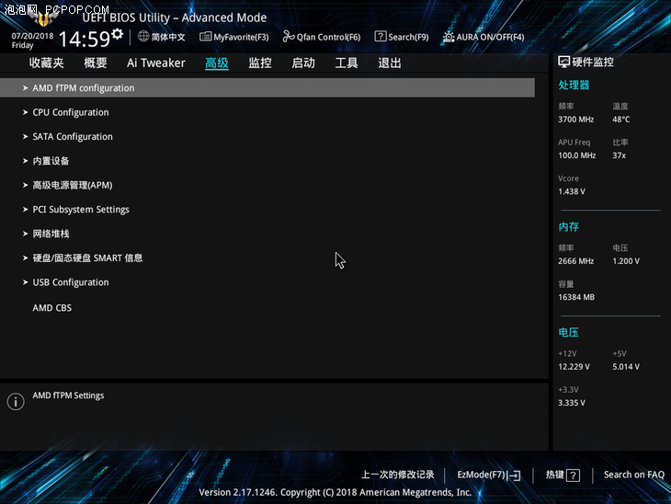
Task: Expand arrow for SATA Configuration
Action: pos(25,137)
